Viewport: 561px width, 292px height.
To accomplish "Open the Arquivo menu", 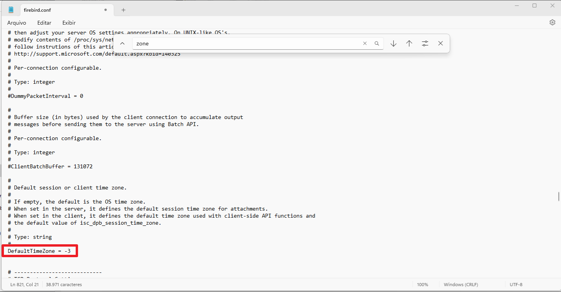I will coord(16,23).
